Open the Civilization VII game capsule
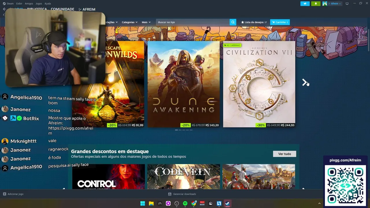370x208 pixels. (259, 84)
